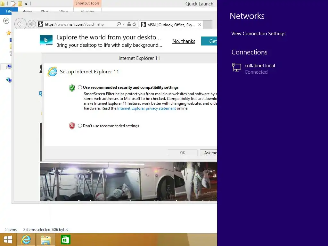Click the Ask me later button

coord(209,153)
